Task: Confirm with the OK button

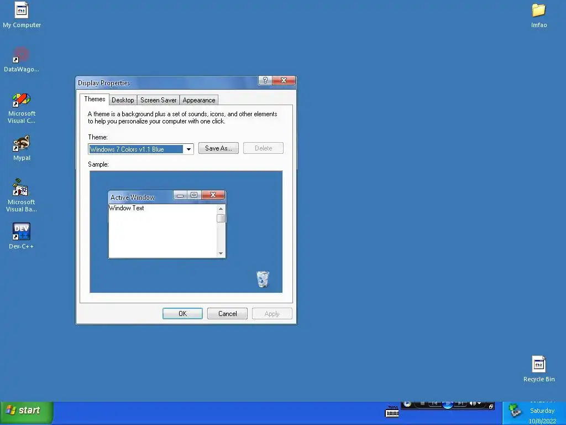Action: pos(182,314)
